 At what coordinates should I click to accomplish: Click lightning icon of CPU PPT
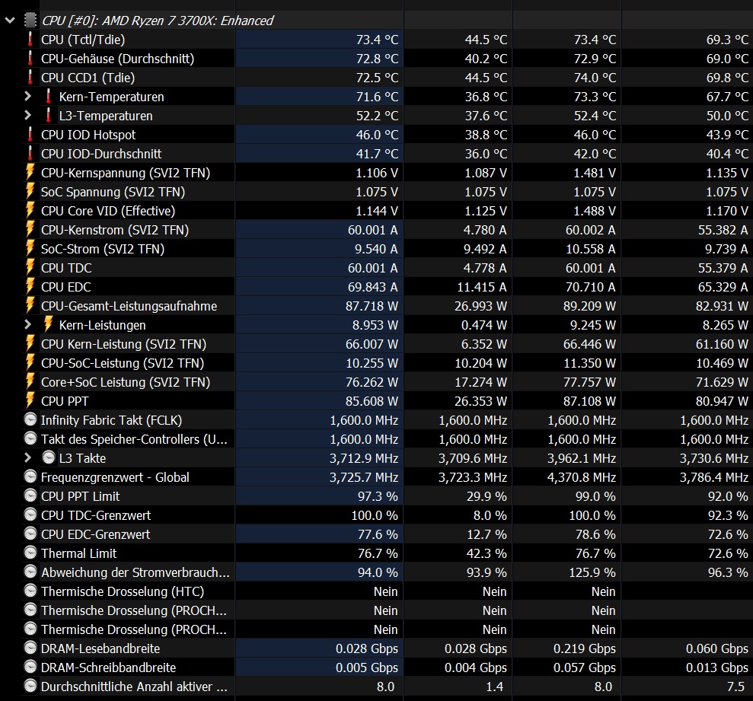coord(30,401)
